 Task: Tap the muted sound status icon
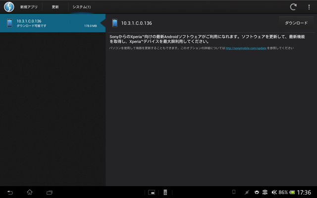(274, 192)
